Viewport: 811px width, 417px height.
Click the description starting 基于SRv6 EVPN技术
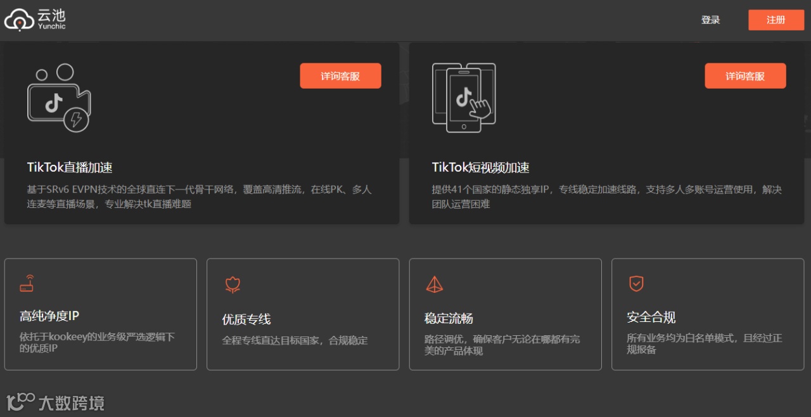click(199, 196)
